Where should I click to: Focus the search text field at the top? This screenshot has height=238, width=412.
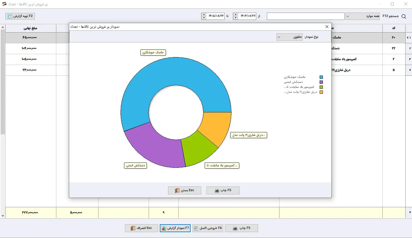(x=306, y=16)
